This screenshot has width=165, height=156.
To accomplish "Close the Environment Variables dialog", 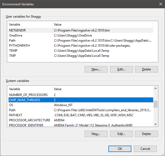I will tap(160, 4).
